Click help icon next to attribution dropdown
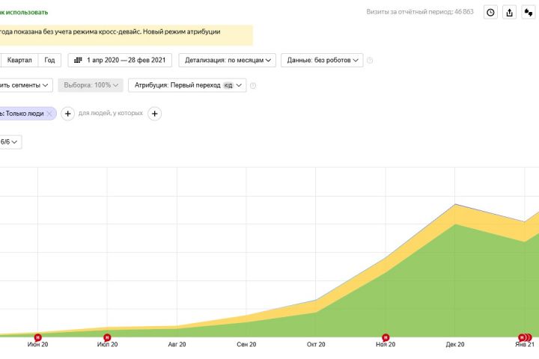Image resolution: width=539 pixels, height=359 pixels. click(x=253, y=86)
